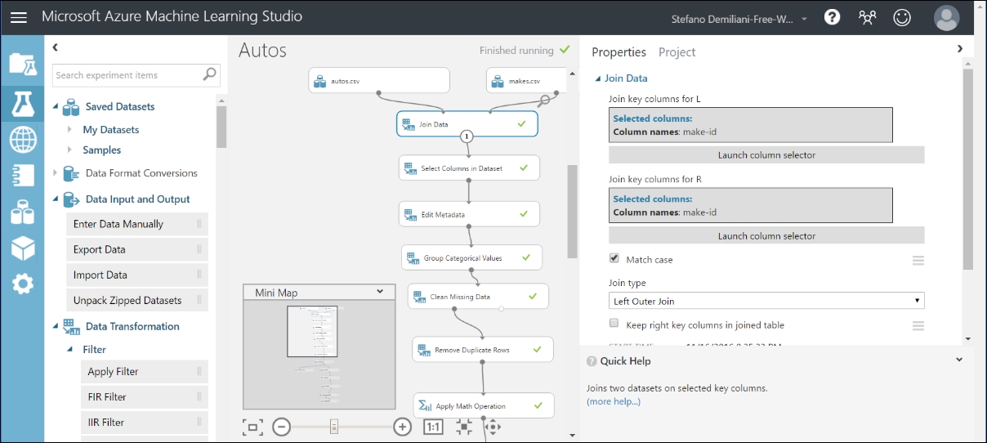The width and height of the screenshot is (987, 443).
Task: Click the properties pane vertical scrollbar
Action: pyautogui.click(x=967, y=169)
